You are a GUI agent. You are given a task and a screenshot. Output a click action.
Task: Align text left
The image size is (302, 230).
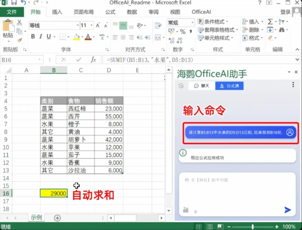(x=115, y=37)
